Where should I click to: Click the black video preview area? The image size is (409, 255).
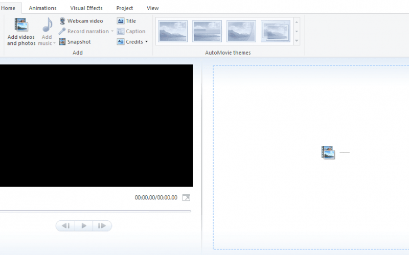click(x=96, y=125)
